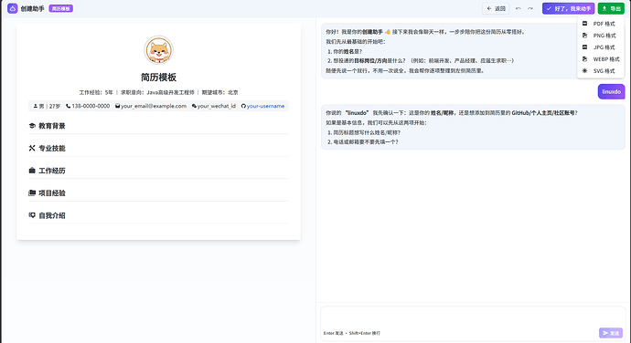Click the 创建助手 title text
631x343 pixels.
coord(32,8)
